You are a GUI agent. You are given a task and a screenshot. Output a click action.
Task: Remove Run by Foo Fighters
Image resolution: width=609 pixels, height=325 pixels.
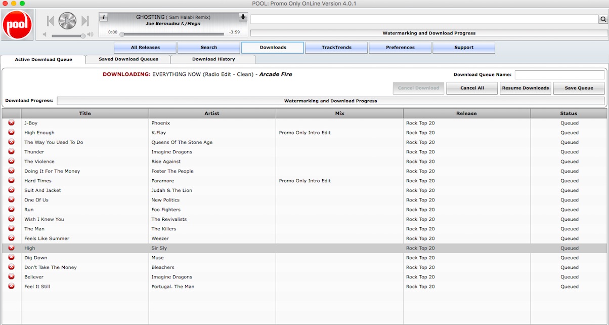point(11,210)
